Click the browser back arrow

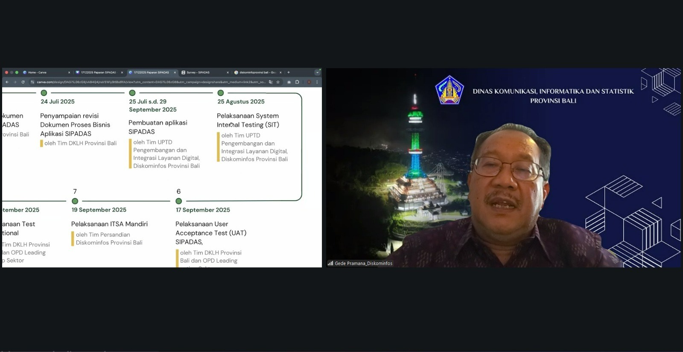point(7,82)
